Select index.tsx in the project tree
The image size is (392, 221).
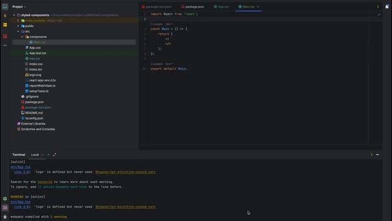[36, 69]
